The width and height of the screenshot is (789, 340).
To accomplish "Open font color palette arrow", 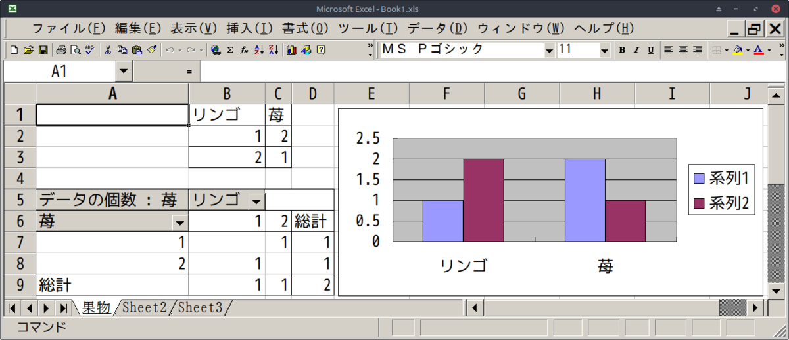I will tap(769, 50).
